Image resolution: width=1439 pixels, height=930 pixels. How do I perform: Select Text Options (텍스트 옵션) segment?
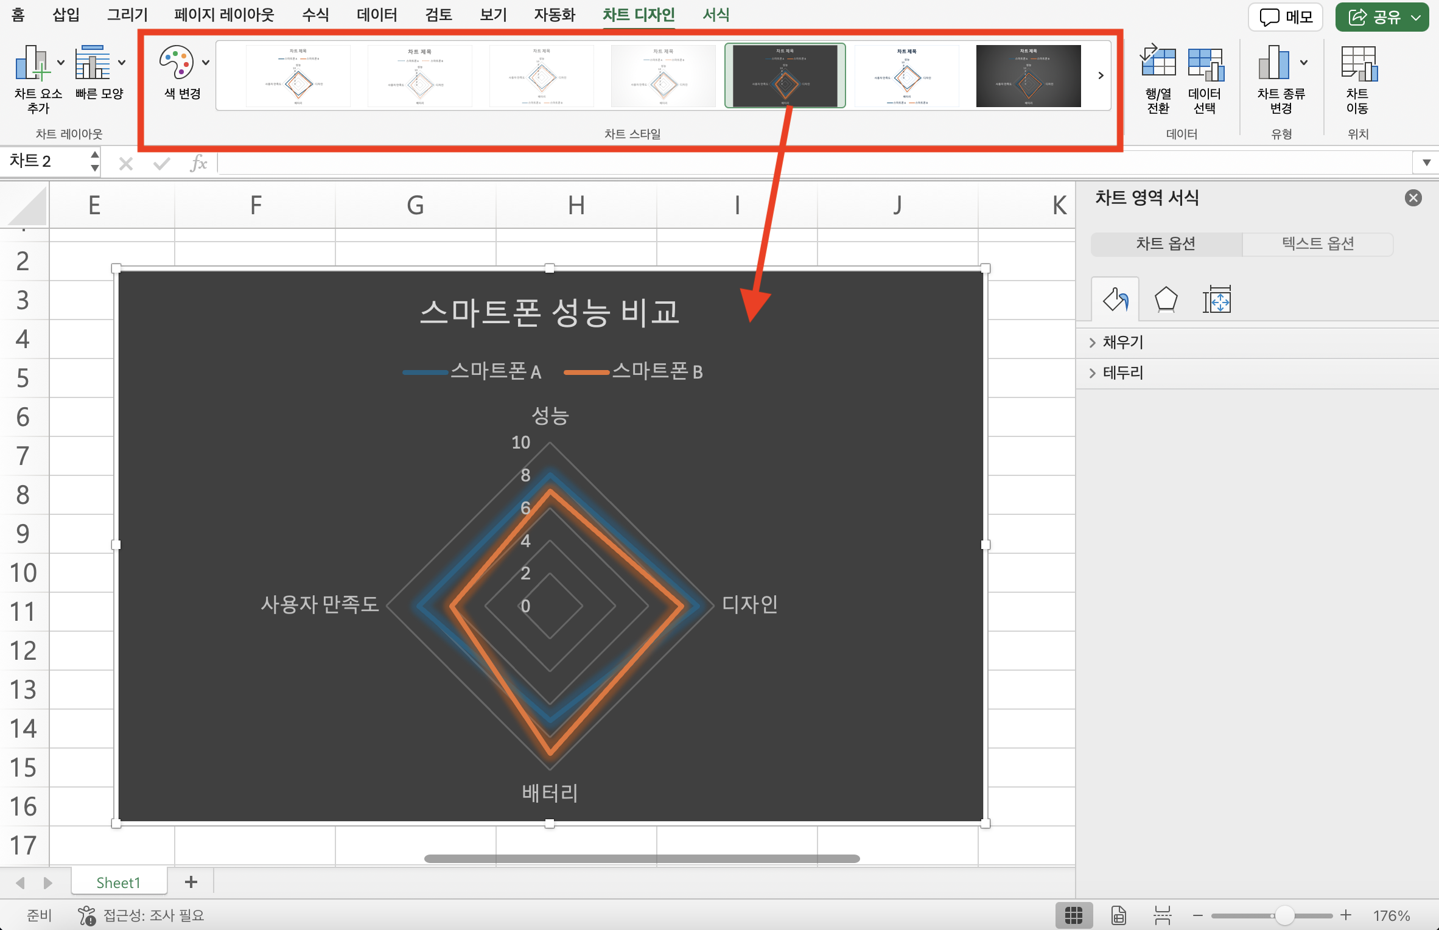click(1318, 243)
